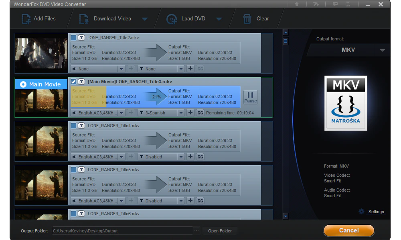Check the box for LONE_RANGER_Title5.mkv

73,170
